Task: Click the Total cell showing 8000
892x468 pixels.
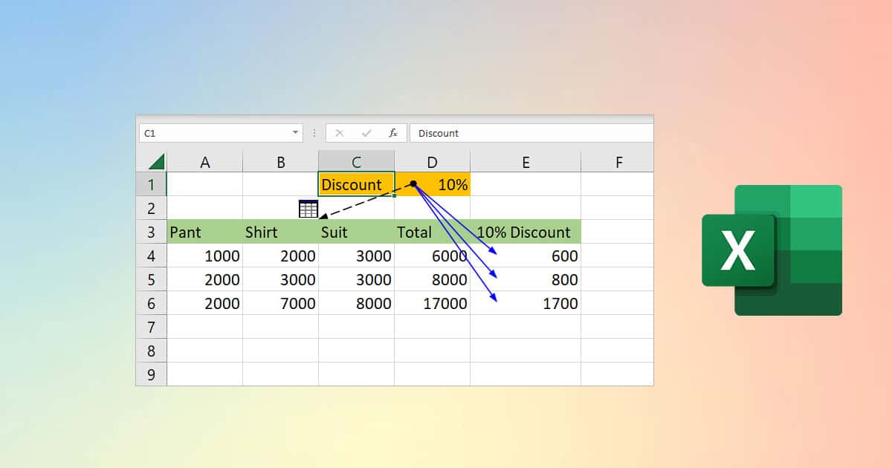Action: pyautogui.click(x=433, y=279)
